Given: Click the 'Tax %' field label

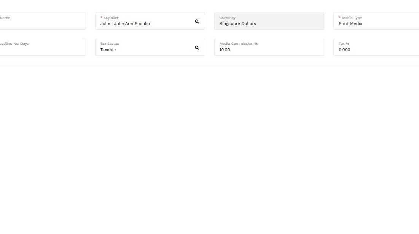Looking at the screenshot, I should (344, 44).
